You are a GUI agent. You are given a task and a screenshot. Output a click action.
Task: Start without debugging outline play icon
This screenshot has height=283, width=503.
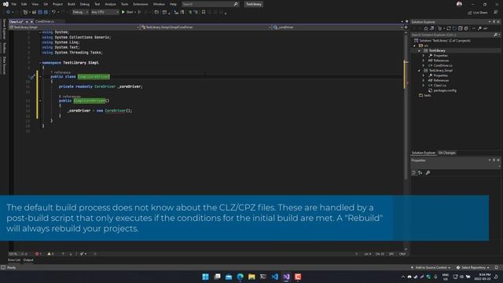pyautogui.click(x=139, y=13)
